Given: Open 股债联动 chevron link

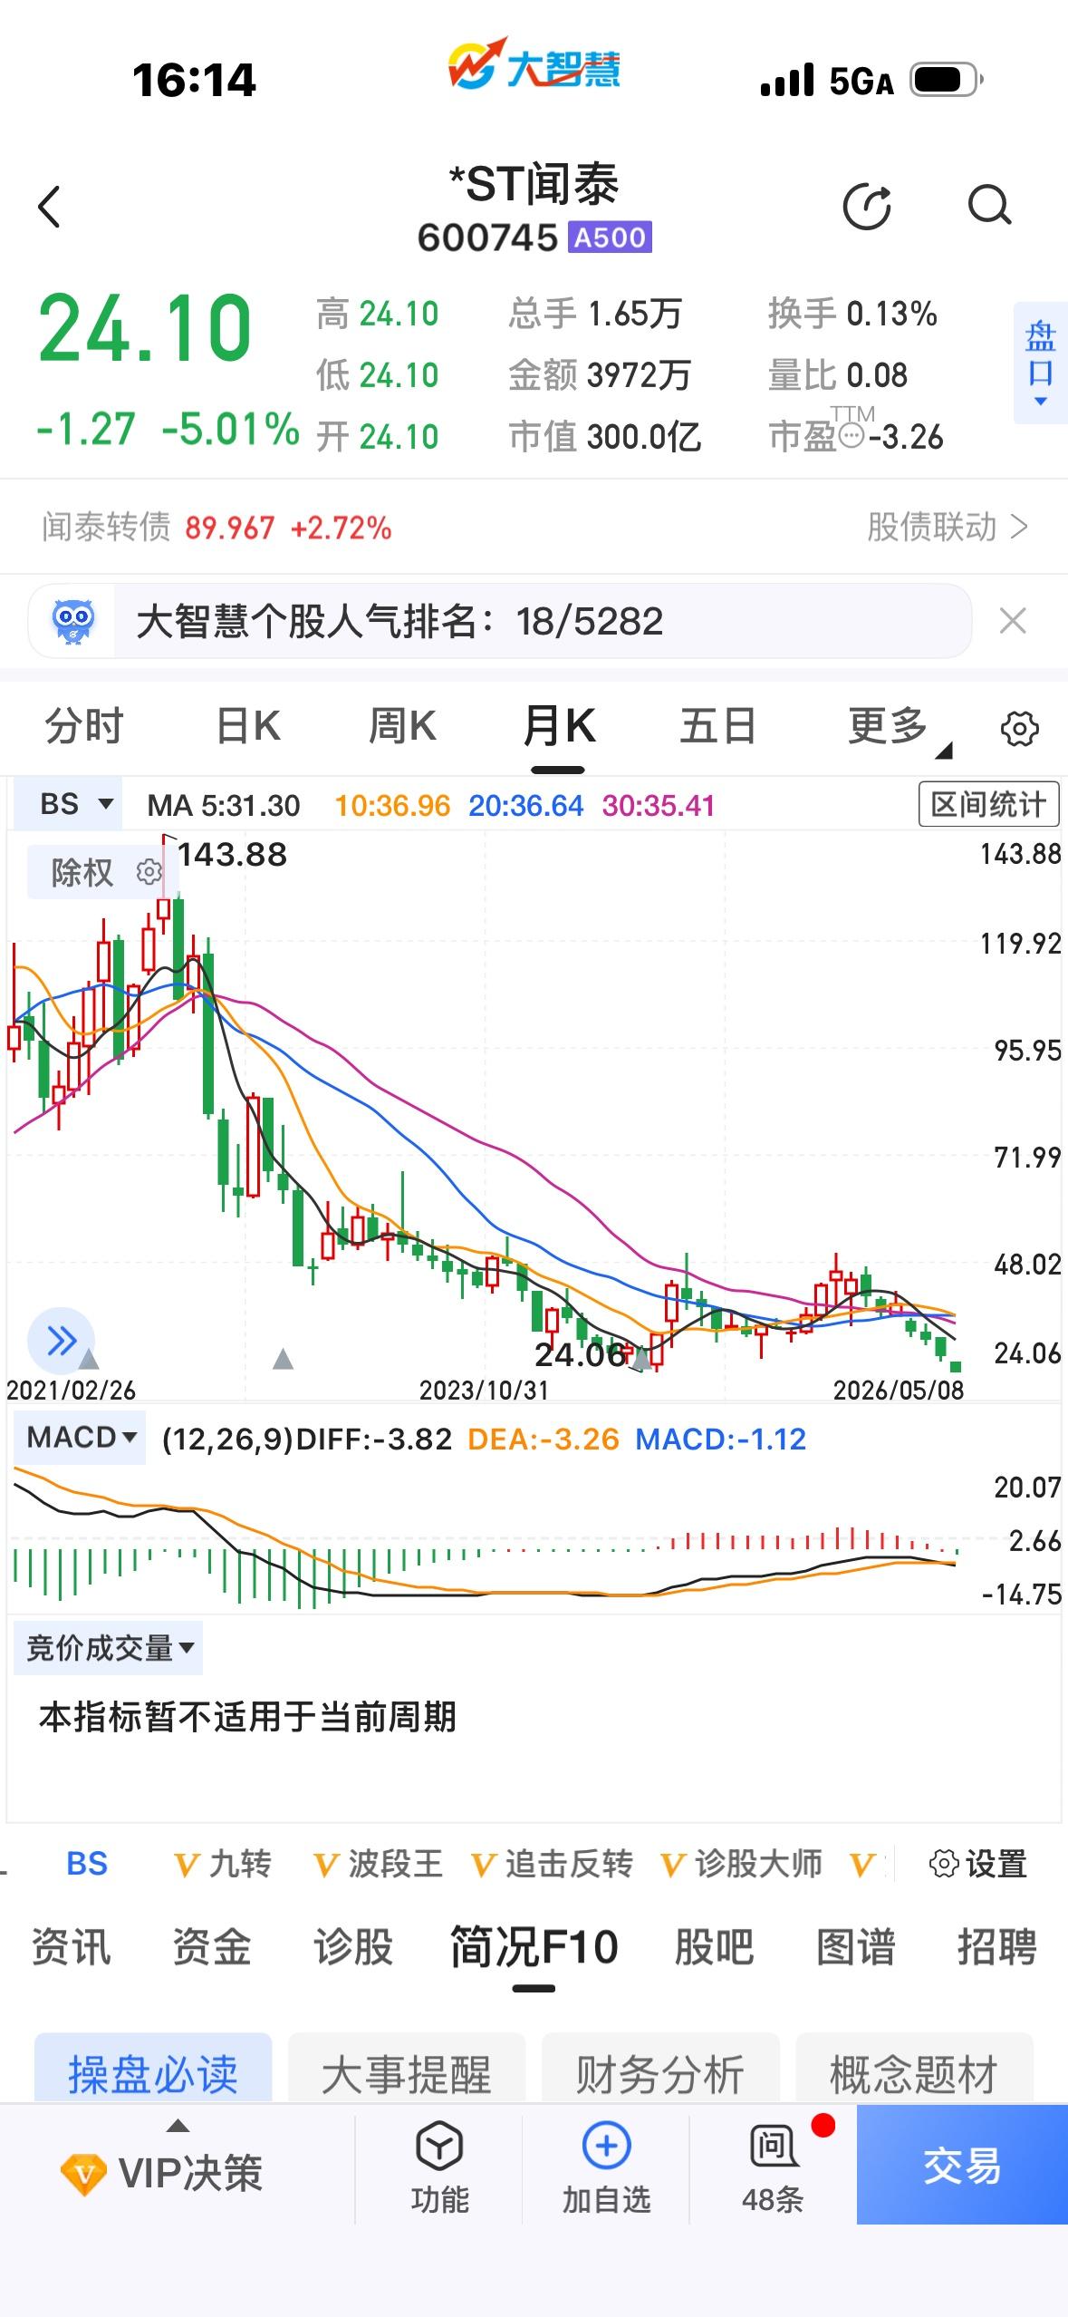Looking at the screenshot, I should [948, 527].
